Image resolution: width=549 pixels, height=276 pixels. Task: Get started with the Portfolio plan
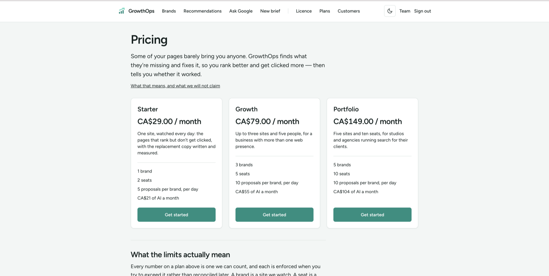pos(372,215)
